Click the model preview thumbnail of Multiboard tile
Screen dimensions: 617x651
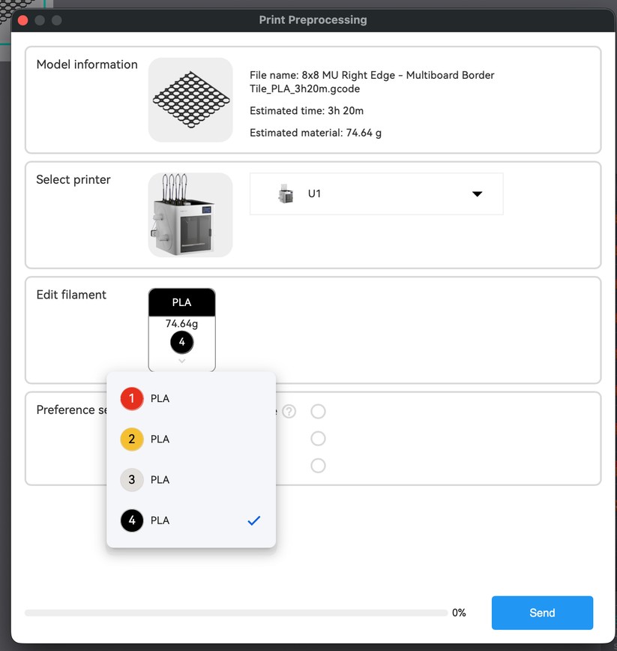click(x=190, y=100)
